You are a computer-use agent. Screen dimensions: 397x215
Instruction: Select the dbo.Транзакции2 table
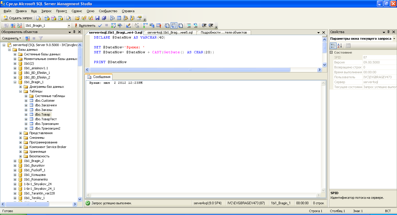click(48, 128)
